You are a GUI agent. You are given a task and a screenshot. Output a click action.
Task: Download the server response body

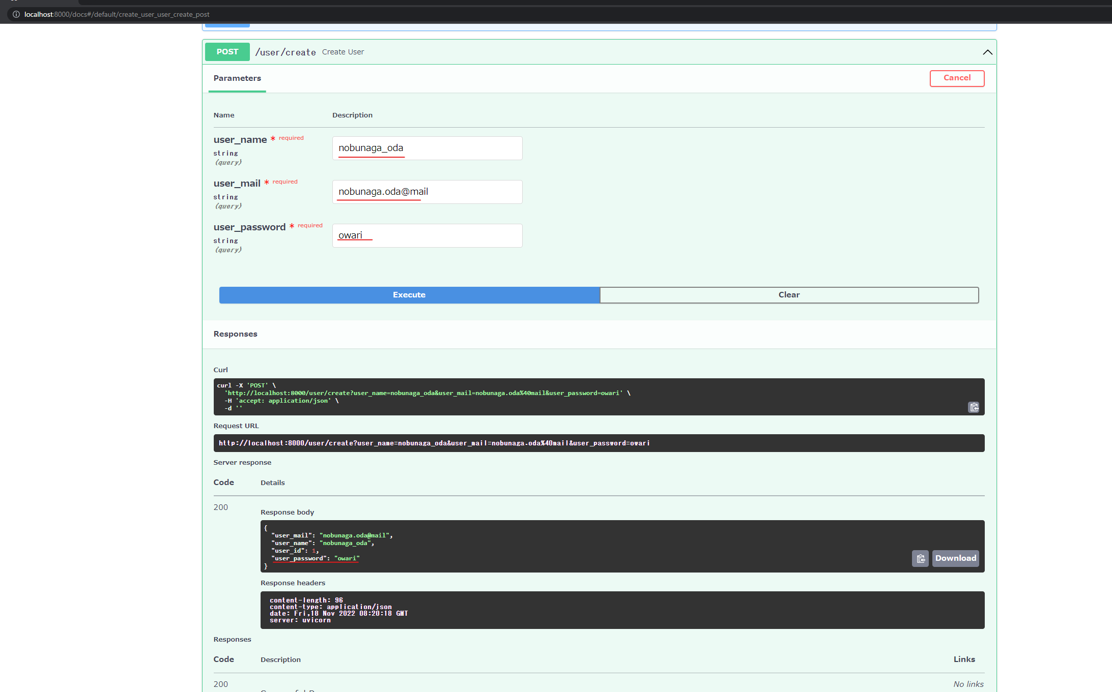pos(955,558)
